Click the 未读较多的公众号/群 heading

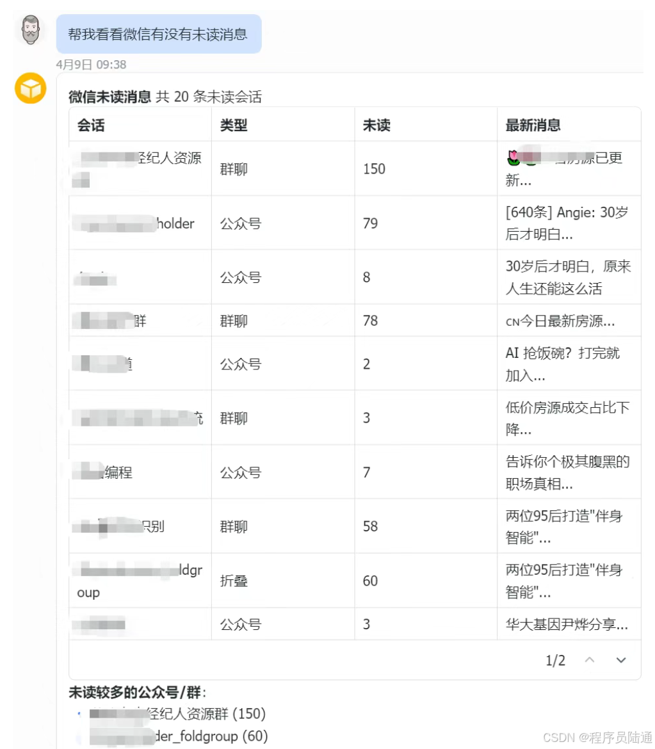pyautogui.click(x=138, y=692)
